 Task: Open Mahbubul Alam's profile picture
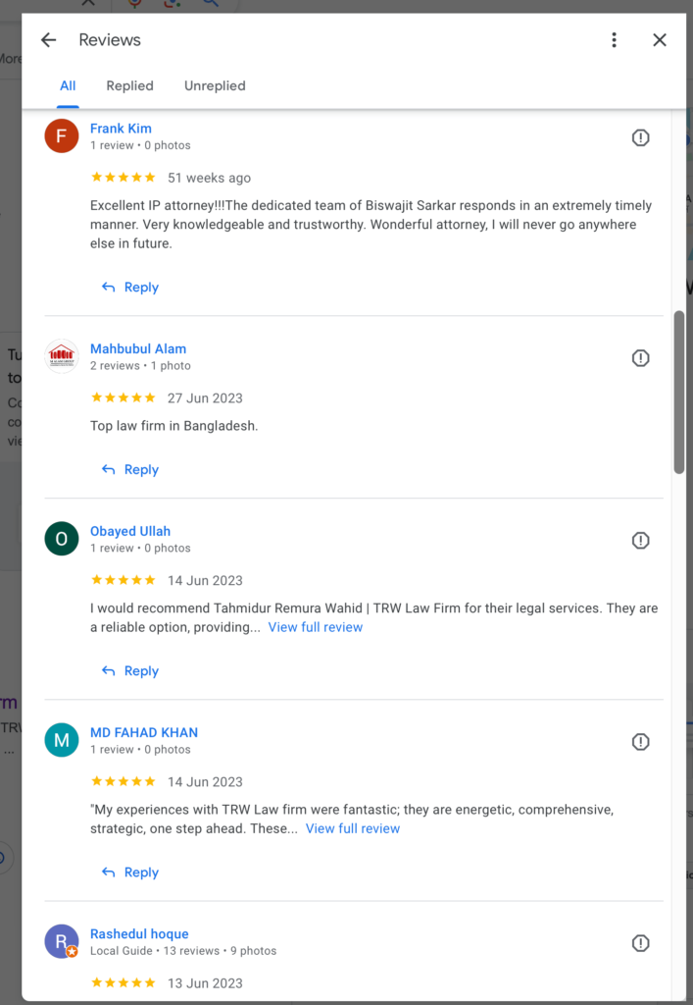click(62, 356)
